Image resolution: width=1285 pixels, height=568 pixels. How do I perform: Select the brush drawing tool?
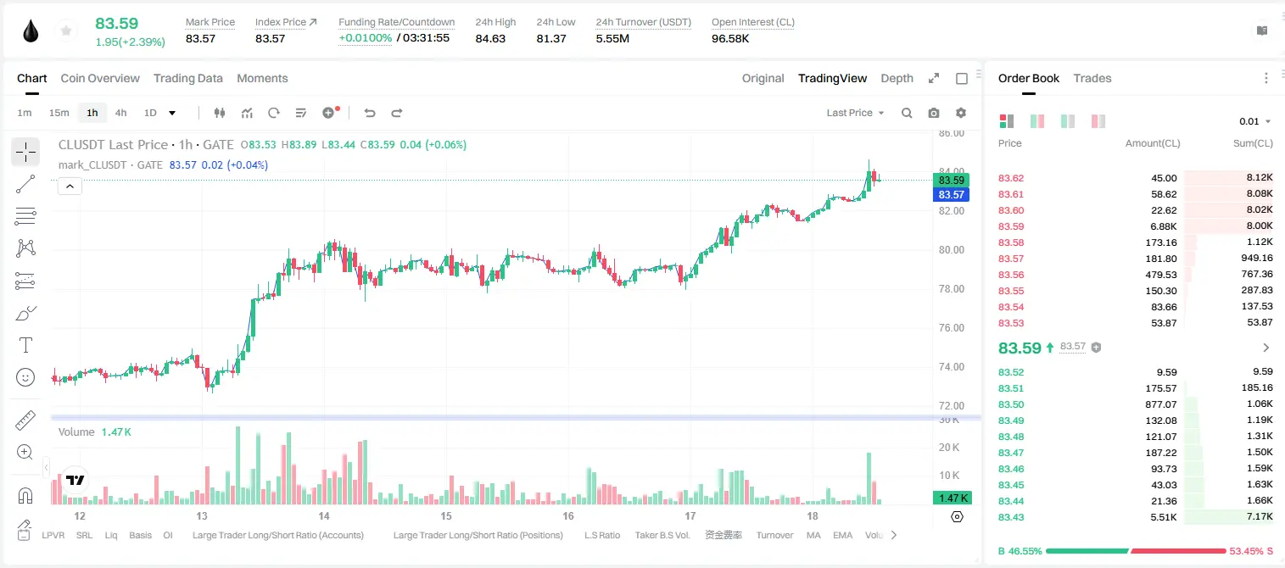point(25,313)
